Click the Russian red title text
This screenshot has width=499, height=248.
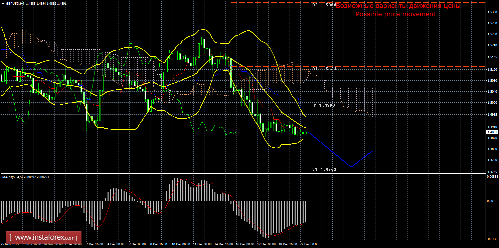398,6
